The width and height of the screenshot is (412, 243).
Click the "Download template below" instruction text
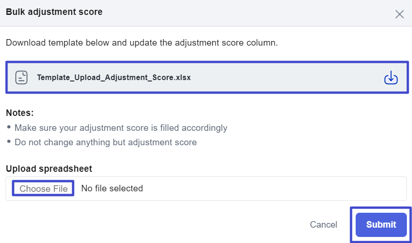pos(142,43)
